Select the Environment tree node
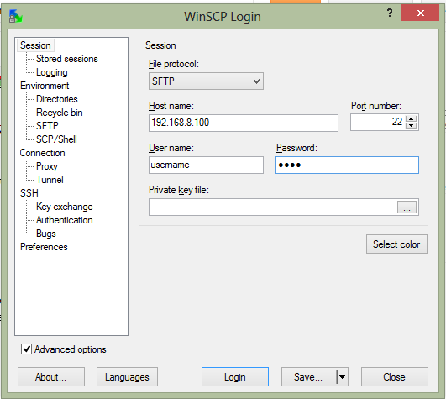The height and width of the screenshot is (399, 446). (45, 86)
